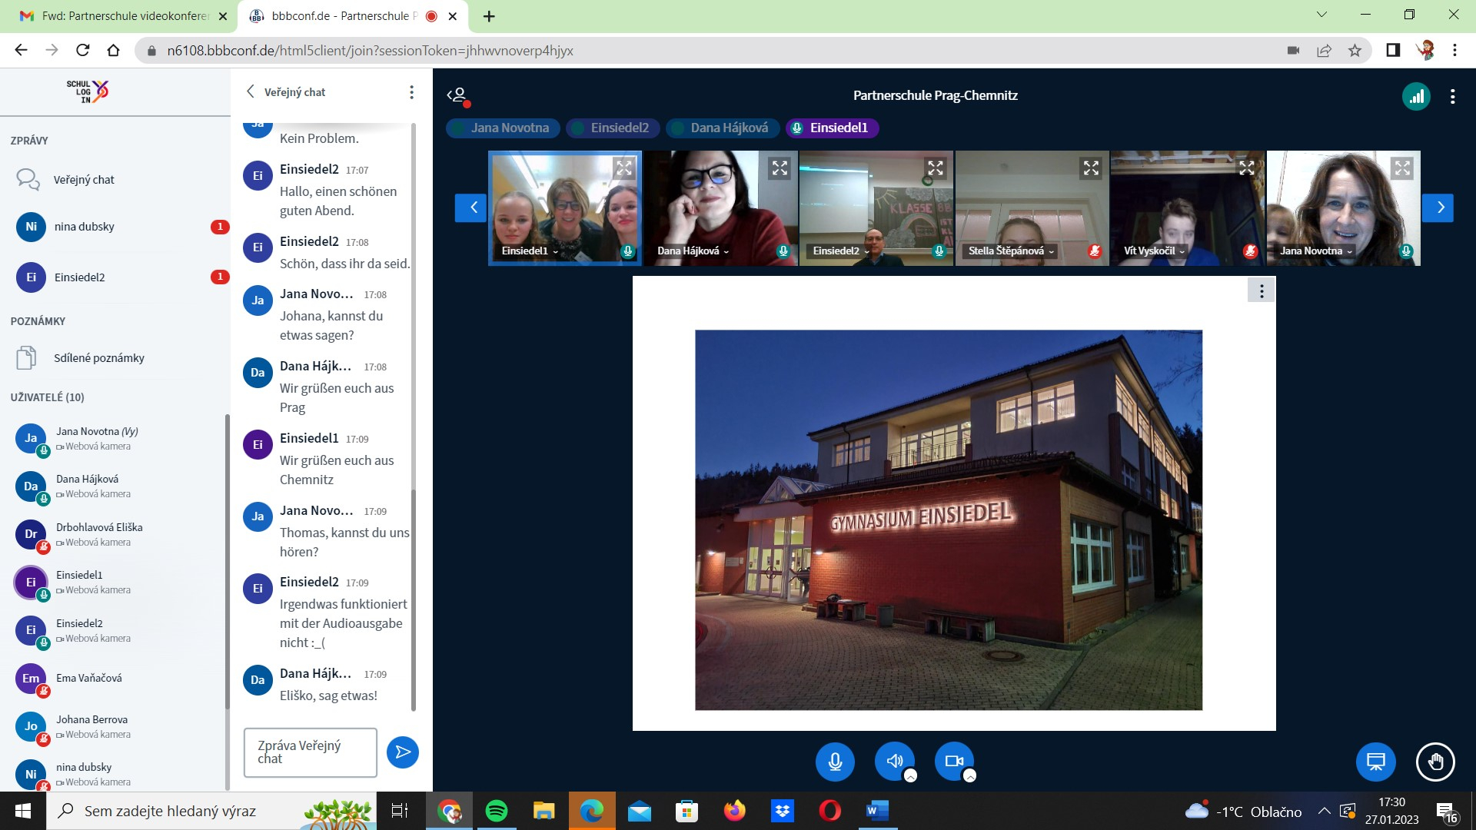Expand Einsiedel2 webcam name dropdown
Screen dimensions: 1476x830
point(842,251)
